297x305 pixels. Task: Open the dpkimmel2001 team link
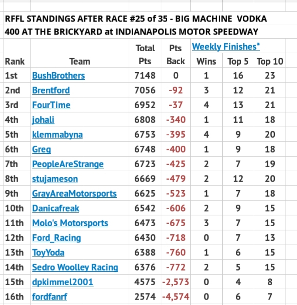[x=62, y=283]
